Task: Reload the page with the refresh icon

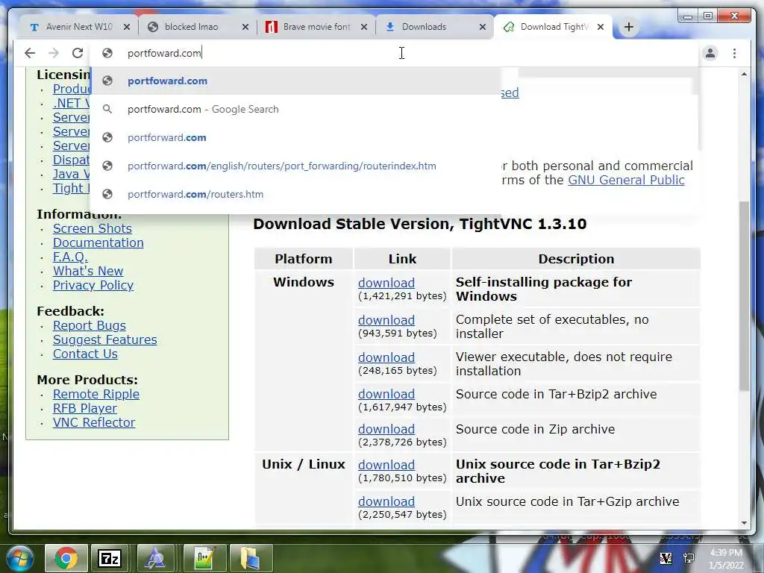Action: [77, 53]
